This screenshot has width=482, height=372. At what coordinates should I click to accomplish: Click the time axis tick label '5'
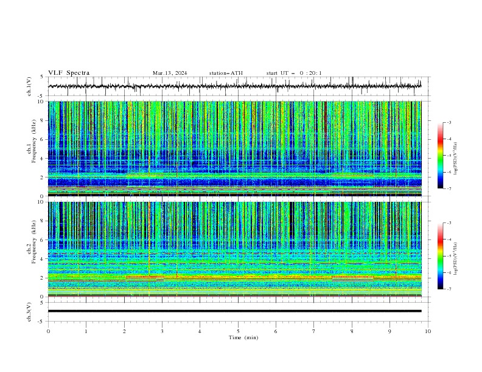238,331
